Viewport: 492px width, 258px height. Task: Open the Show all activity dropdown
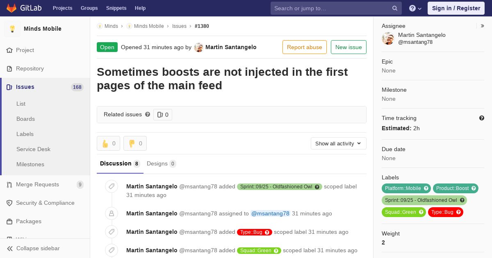tap(338, 143)
